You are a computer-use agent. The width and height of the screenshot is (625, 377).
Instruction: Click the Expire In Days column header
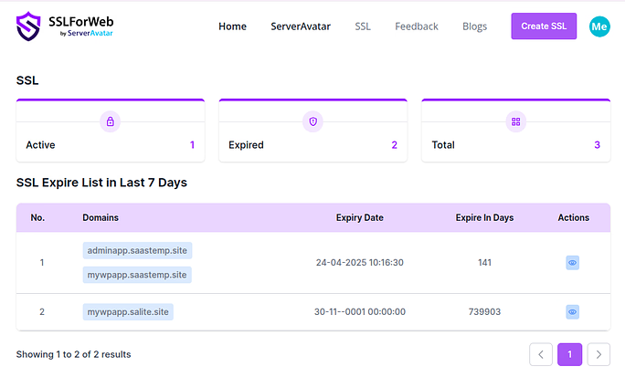[484, 218]
